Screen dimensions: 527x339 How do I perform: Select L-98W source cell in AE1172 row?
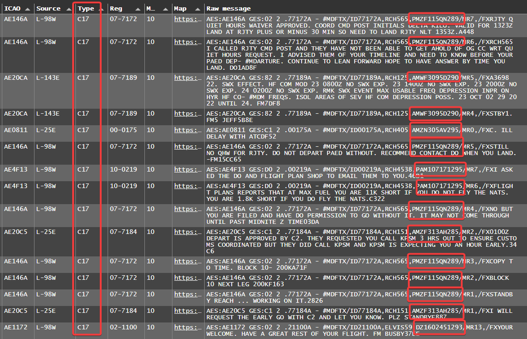[46, 327]
